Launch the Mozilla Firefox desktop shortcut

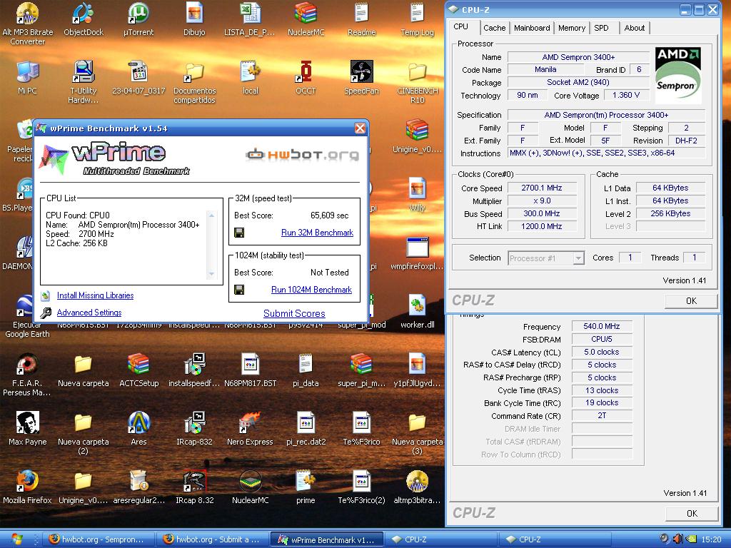click(28, 482)
